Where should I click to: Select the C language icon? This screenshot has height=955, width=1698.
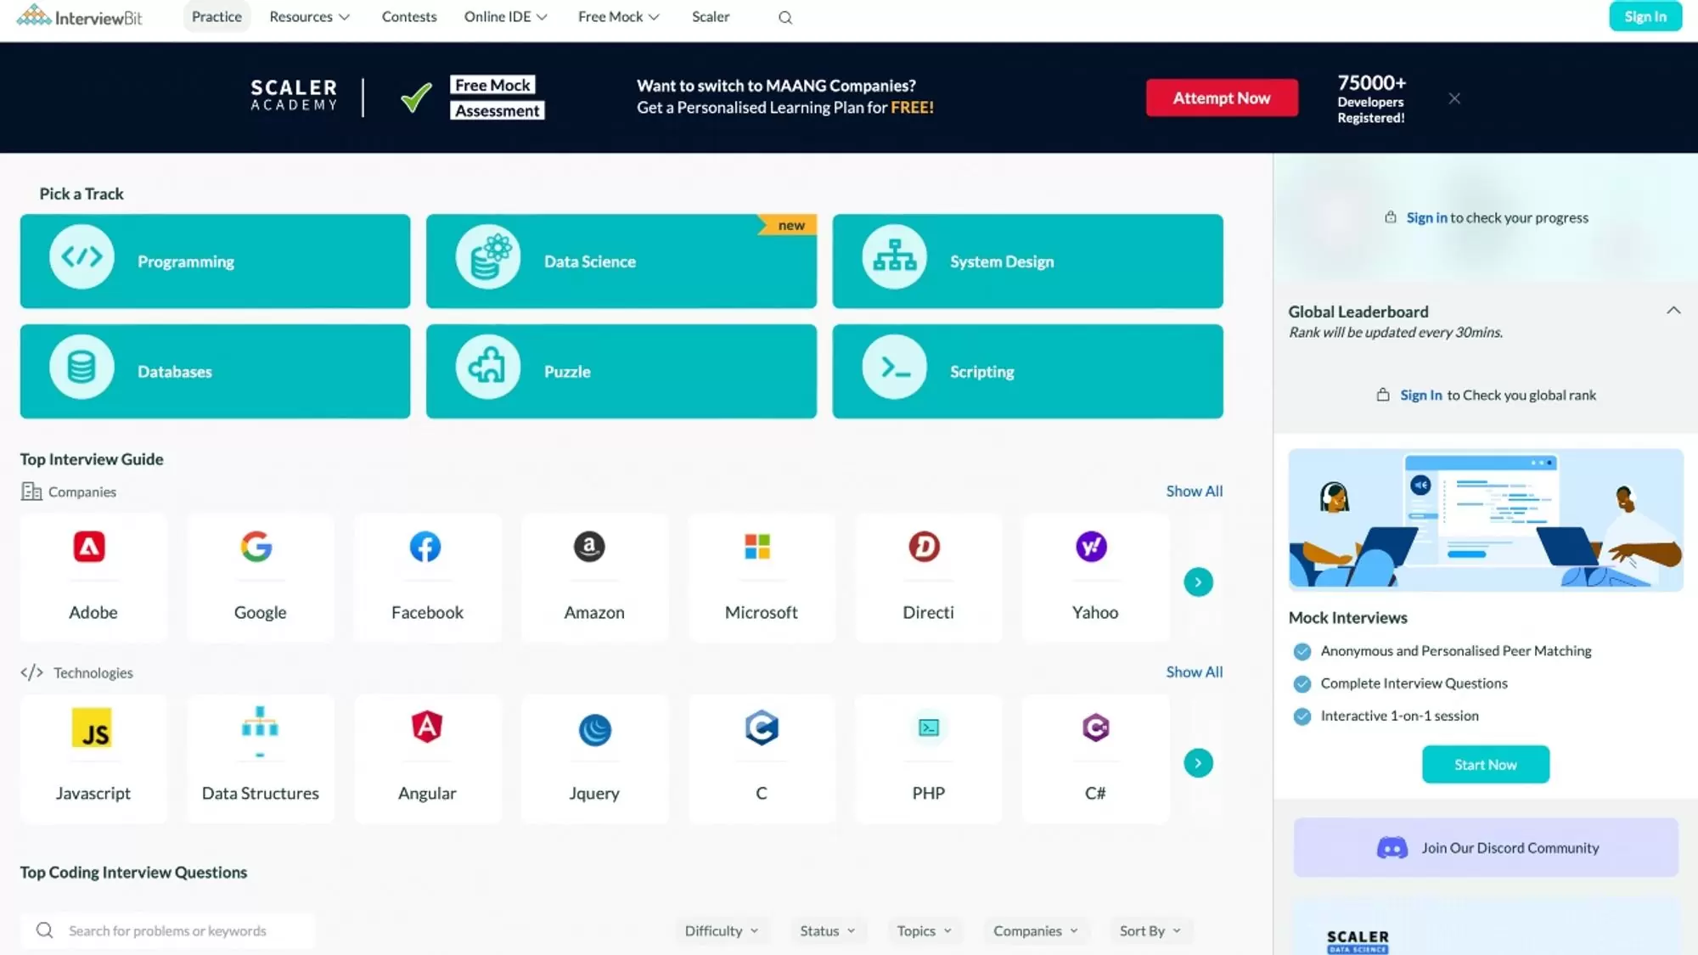coord(762,727)
